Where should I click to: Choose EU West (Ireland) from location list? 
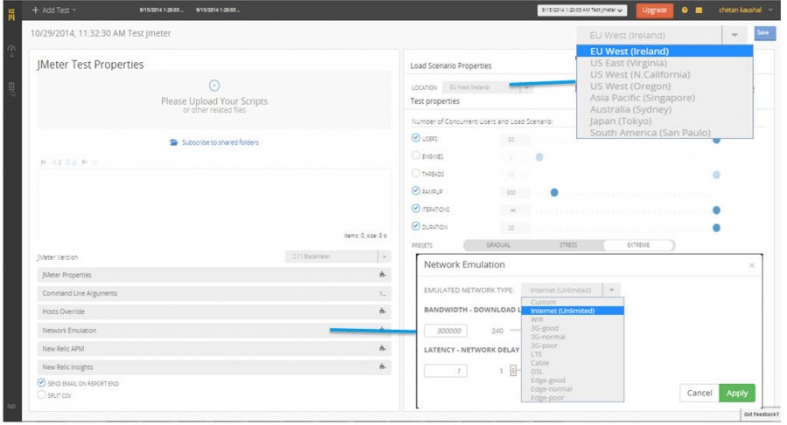pos(665,51)
